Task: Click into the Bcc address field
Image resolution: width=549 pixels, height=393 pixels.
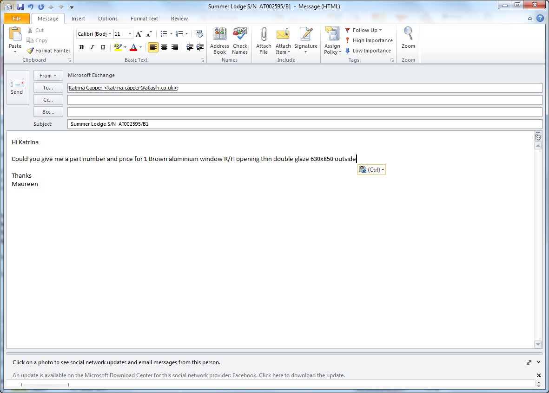Action: (x=304, y=112)
